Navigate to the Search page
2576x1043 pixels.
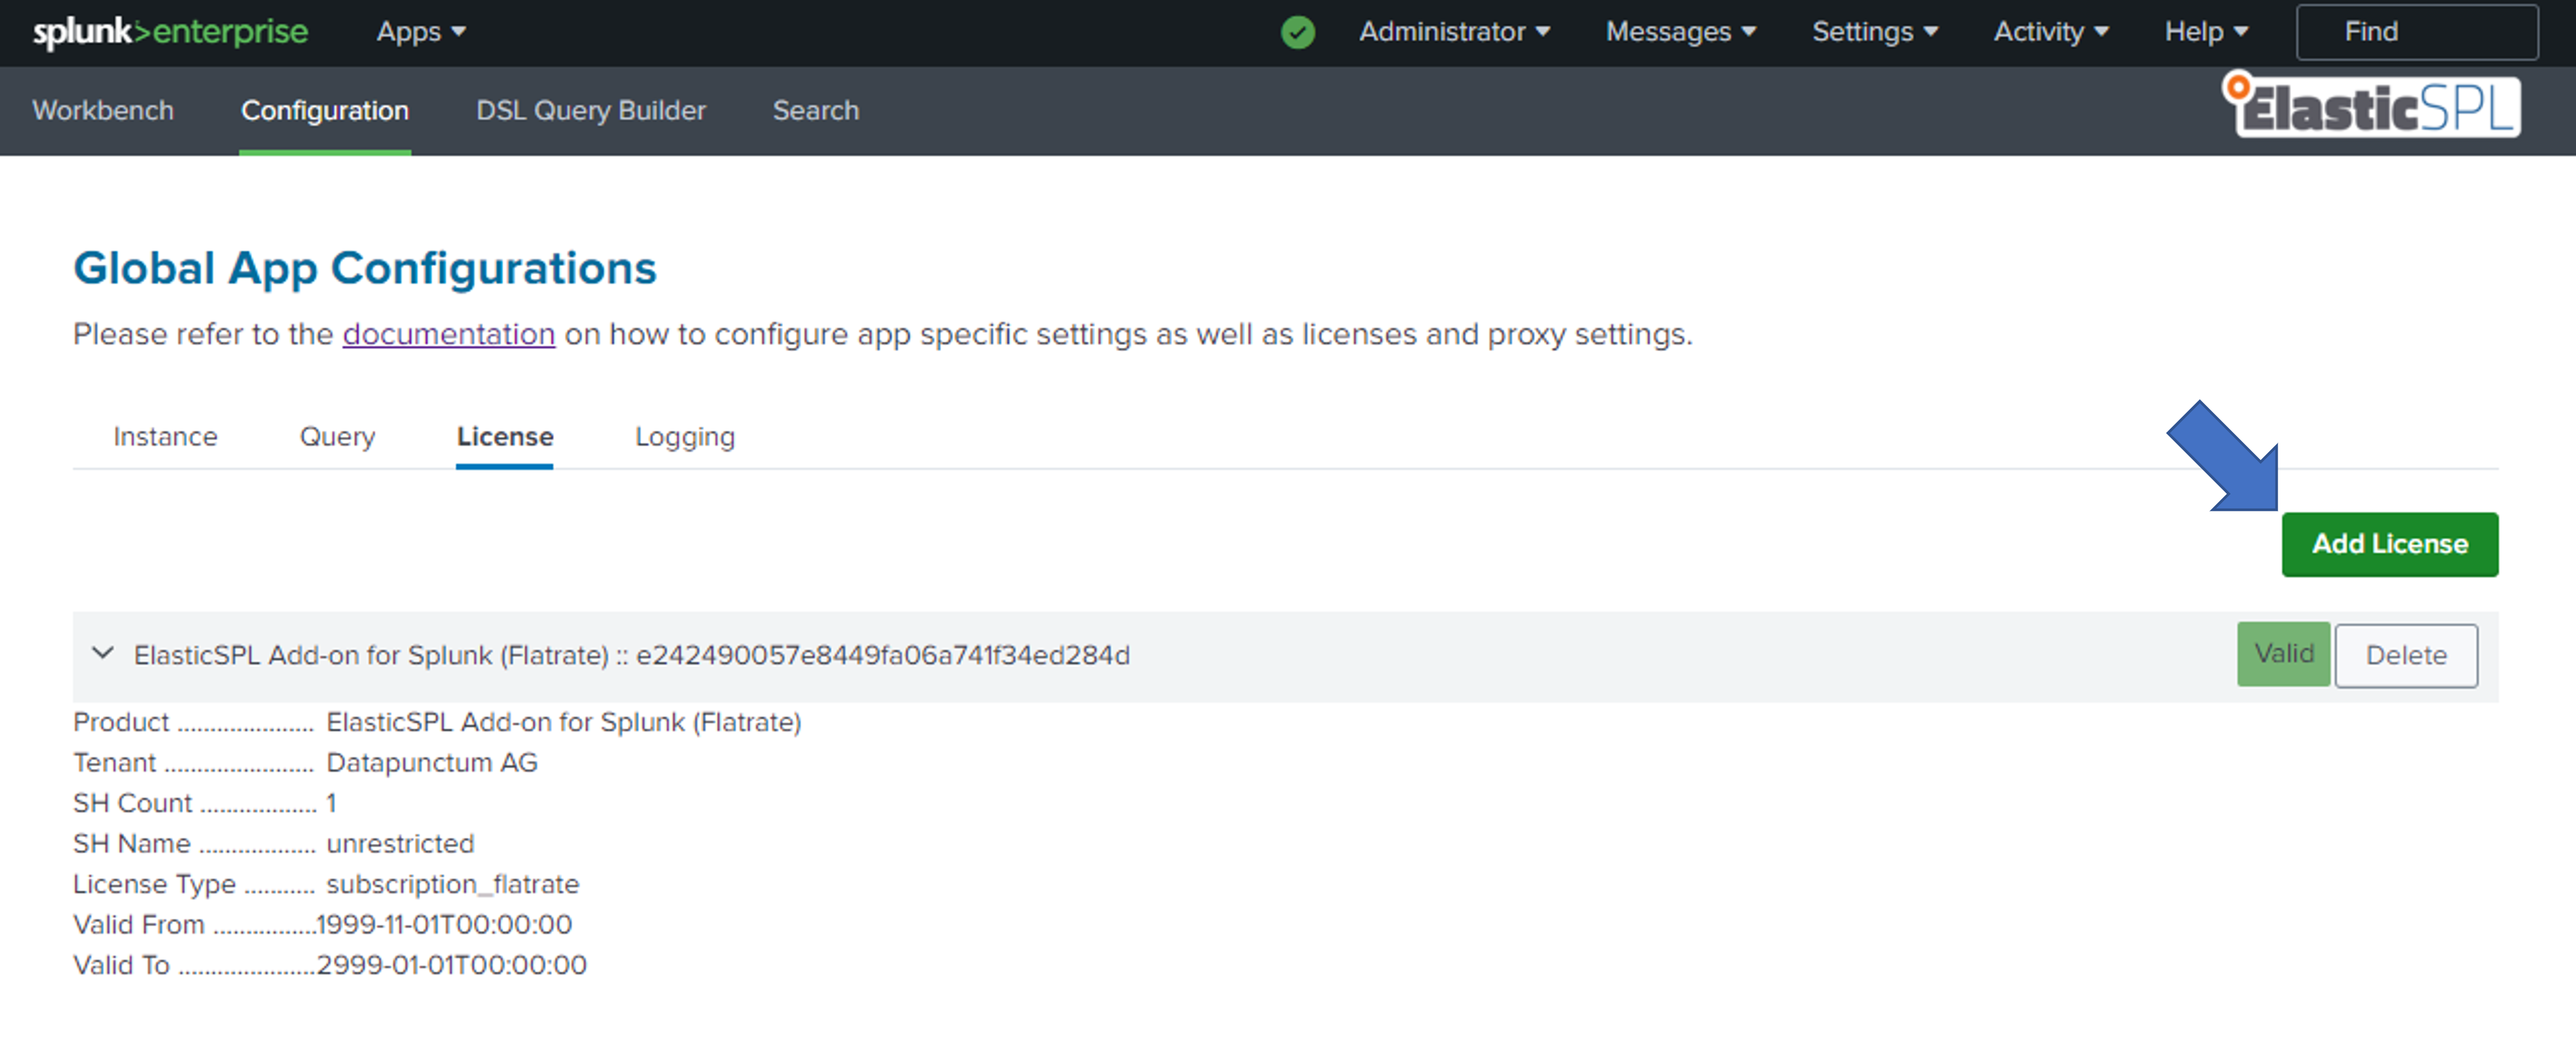click(815, 110)
